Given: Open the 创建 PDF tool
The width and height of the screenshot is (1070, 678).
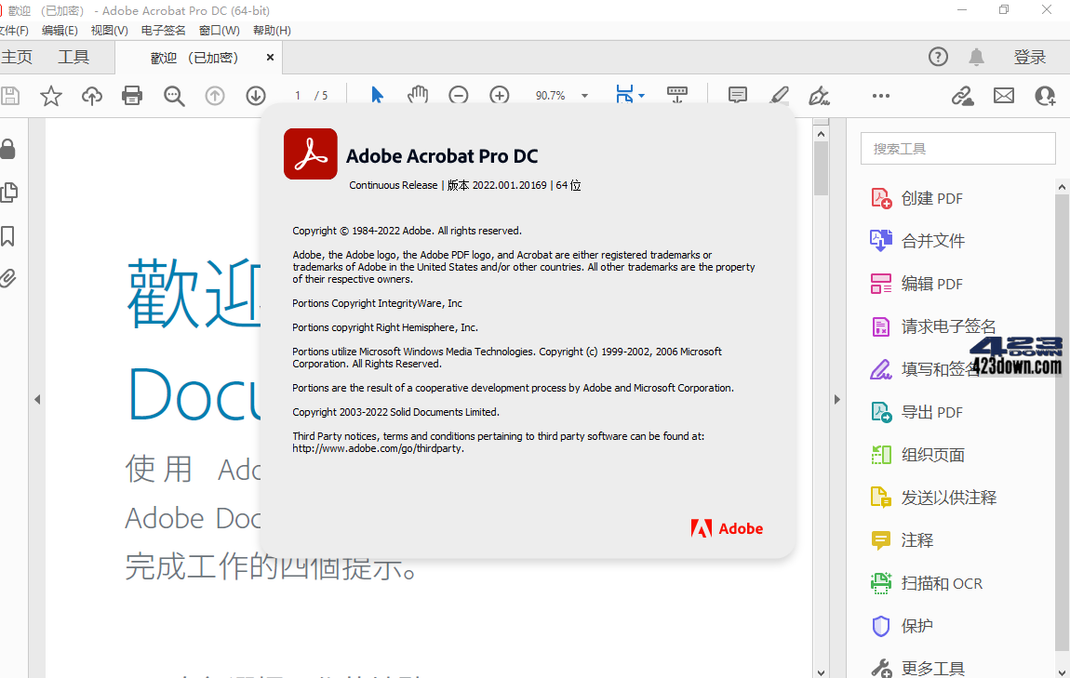Looking at the screenshot, I should 916,198.
